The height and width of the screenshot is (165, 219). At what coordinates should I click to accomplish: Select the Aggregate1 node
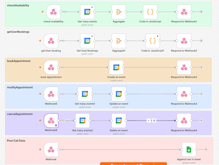tap(119, 41)
